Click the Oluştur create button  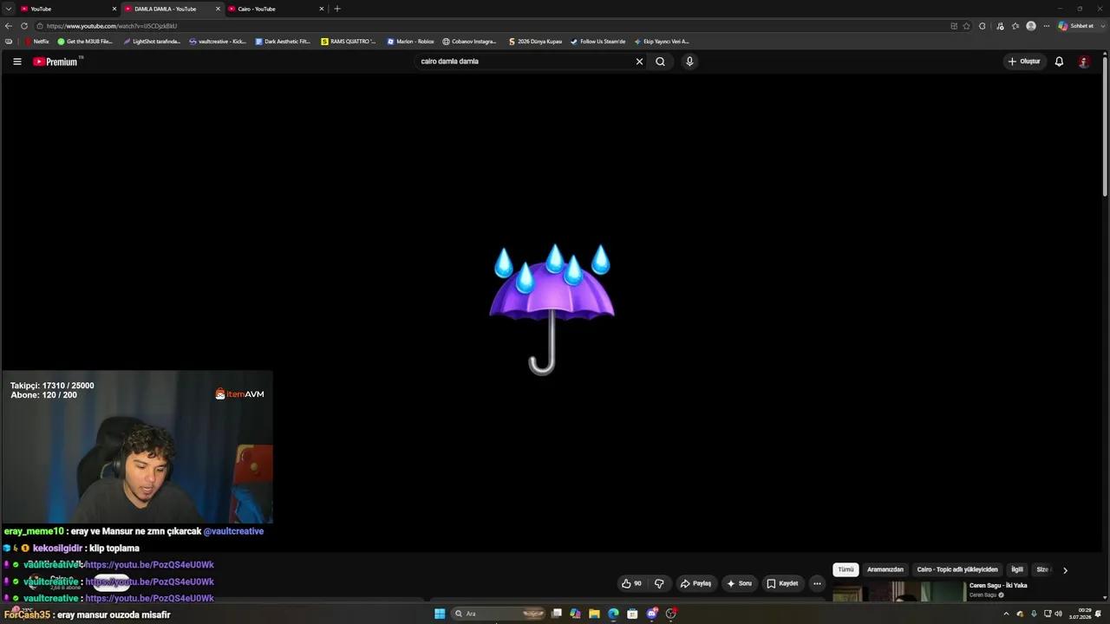pyautogui.click(x=1023, y=62)
